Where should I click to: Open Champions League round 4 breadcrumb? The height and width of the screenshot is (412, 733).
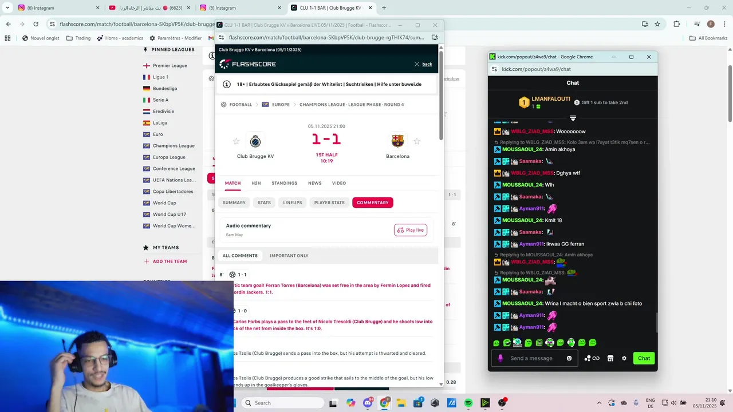[352, 105]
